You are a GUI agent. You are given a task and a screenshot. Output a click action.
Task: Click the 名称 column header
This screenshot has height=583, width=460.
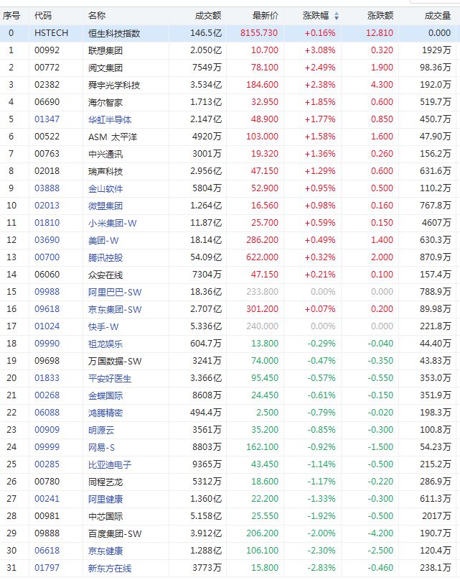coord(97,16)
